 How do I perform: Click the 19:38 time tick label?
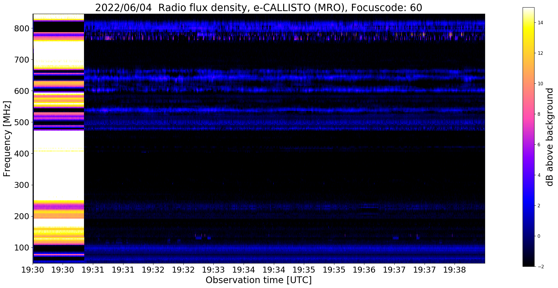coord(455,270)
